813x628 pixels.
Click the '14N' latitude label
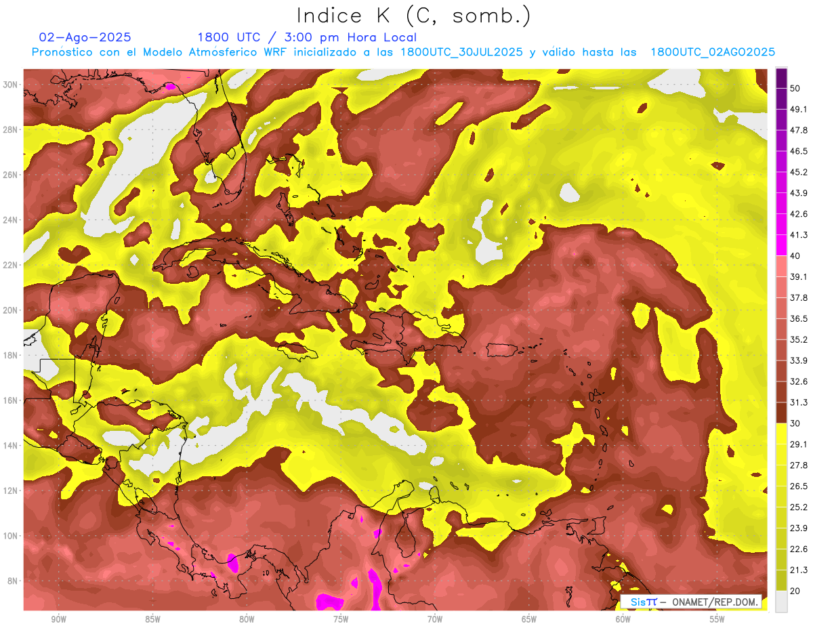(x=11, y=446)
